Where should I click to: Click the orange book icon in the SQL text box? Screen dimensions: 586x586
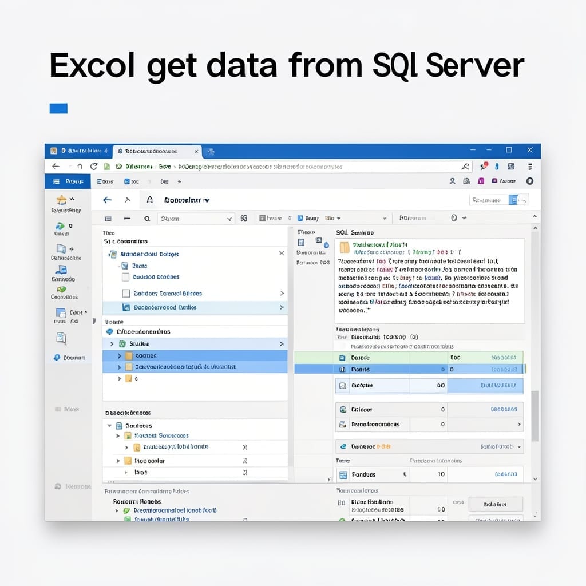[x=344, y=247]
